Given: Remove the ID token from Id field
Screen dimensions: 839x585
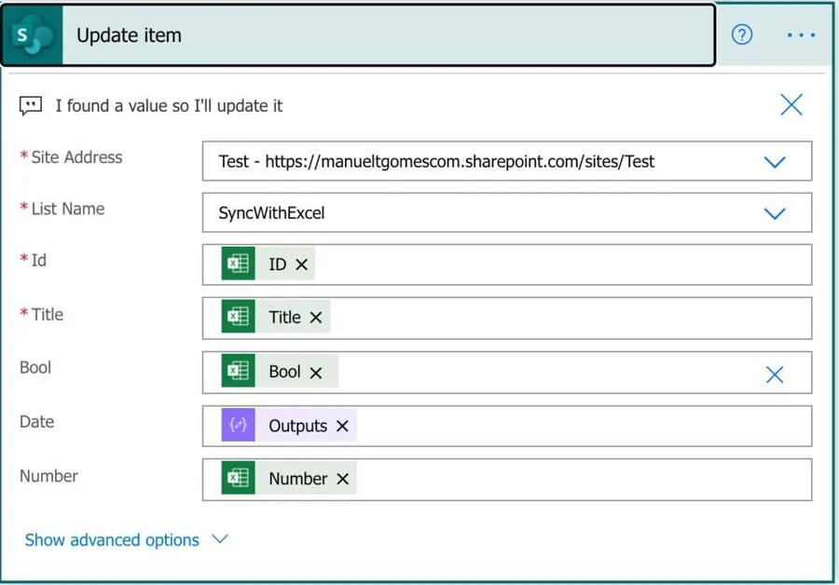Looking at the screenshot, I should pyautogui.click(x=301, y=265).
